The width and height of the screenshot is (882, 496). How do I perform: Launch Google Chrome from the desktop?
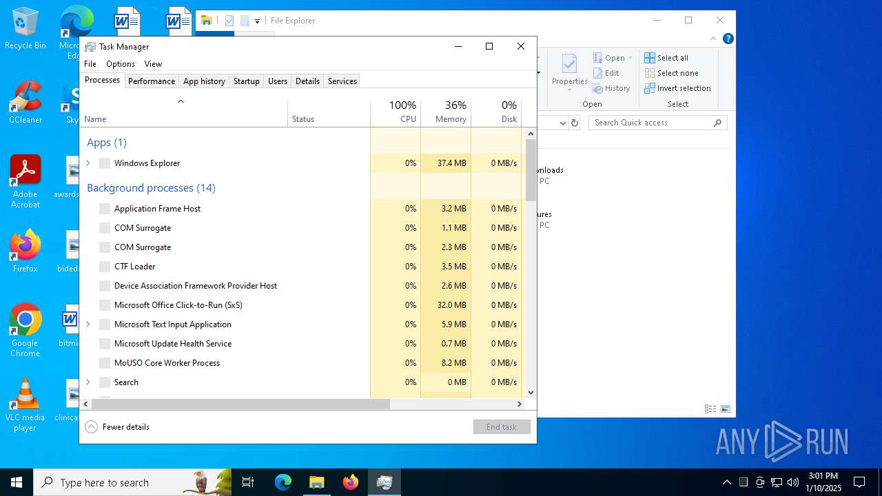coord(25,331)
